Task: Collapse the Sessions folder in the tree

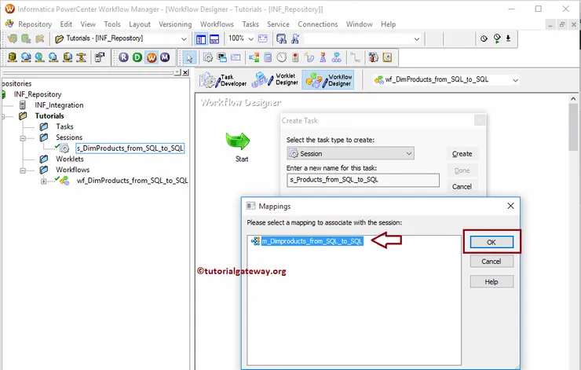Action: (23, 138)
